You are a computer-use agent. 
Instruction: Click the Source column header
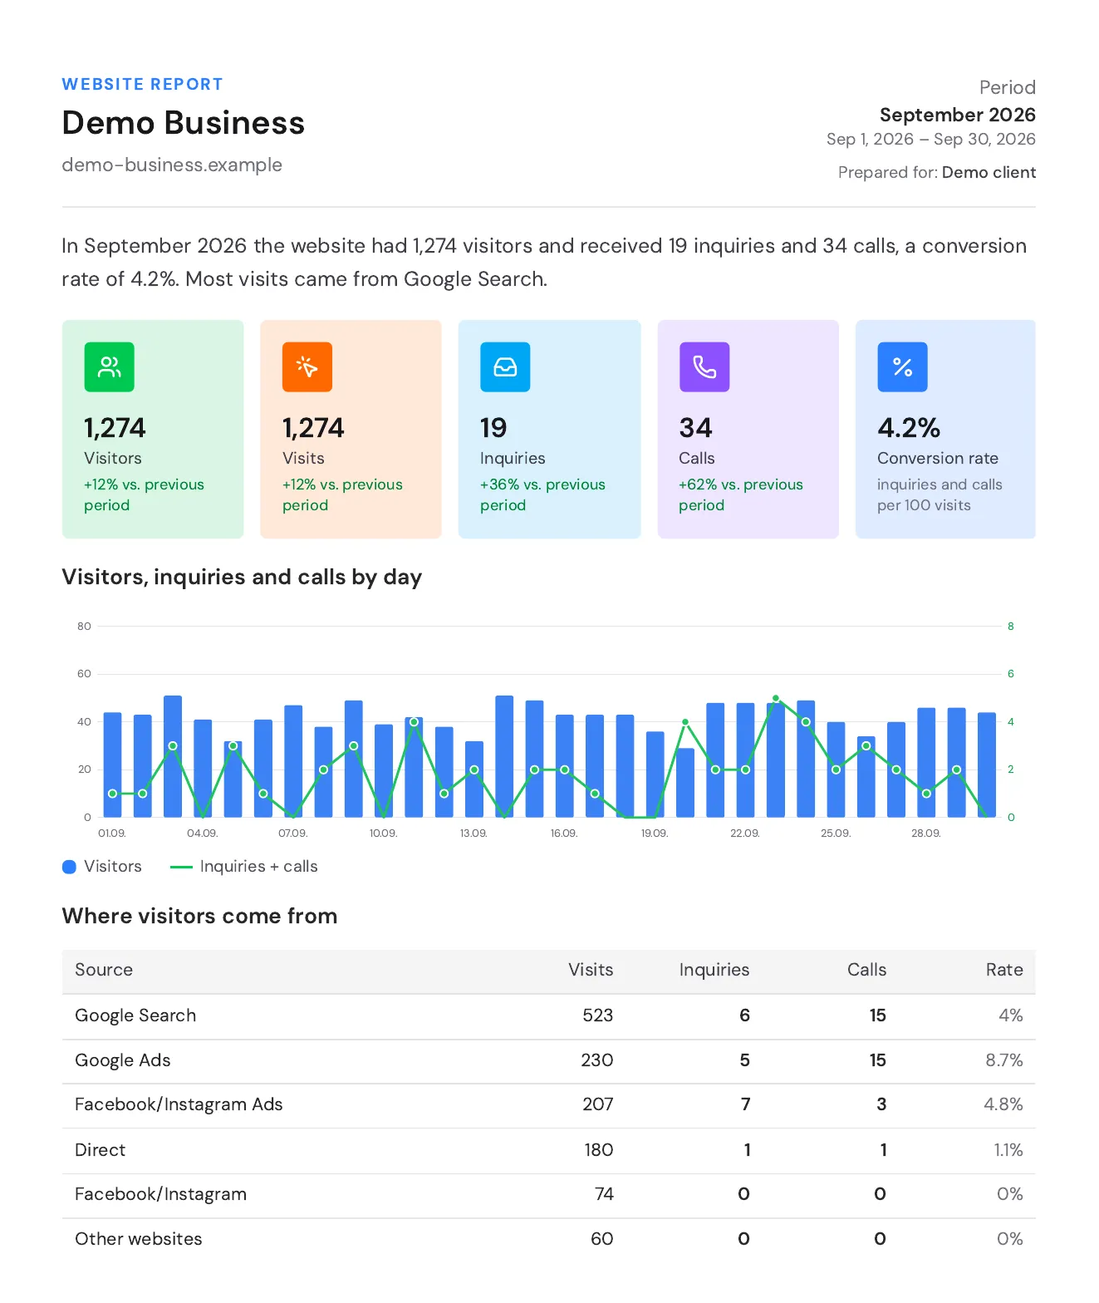pyautogui.click(x=104, y=970)
